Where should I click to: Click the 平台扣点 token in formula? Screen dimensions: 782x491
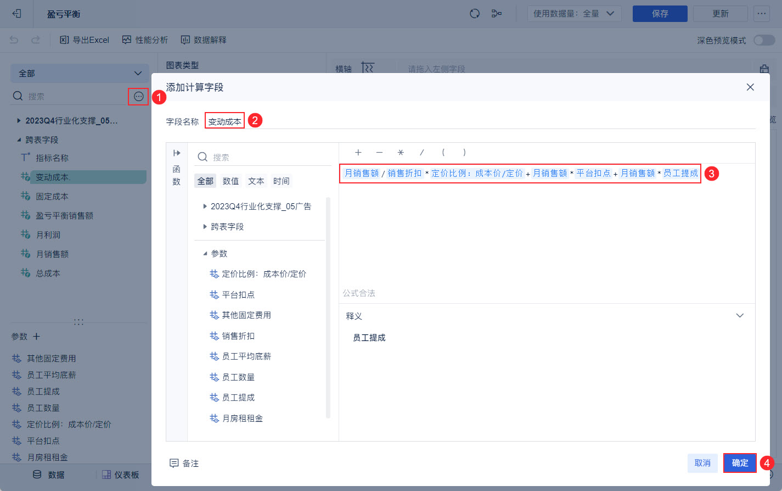coord(593,173)
